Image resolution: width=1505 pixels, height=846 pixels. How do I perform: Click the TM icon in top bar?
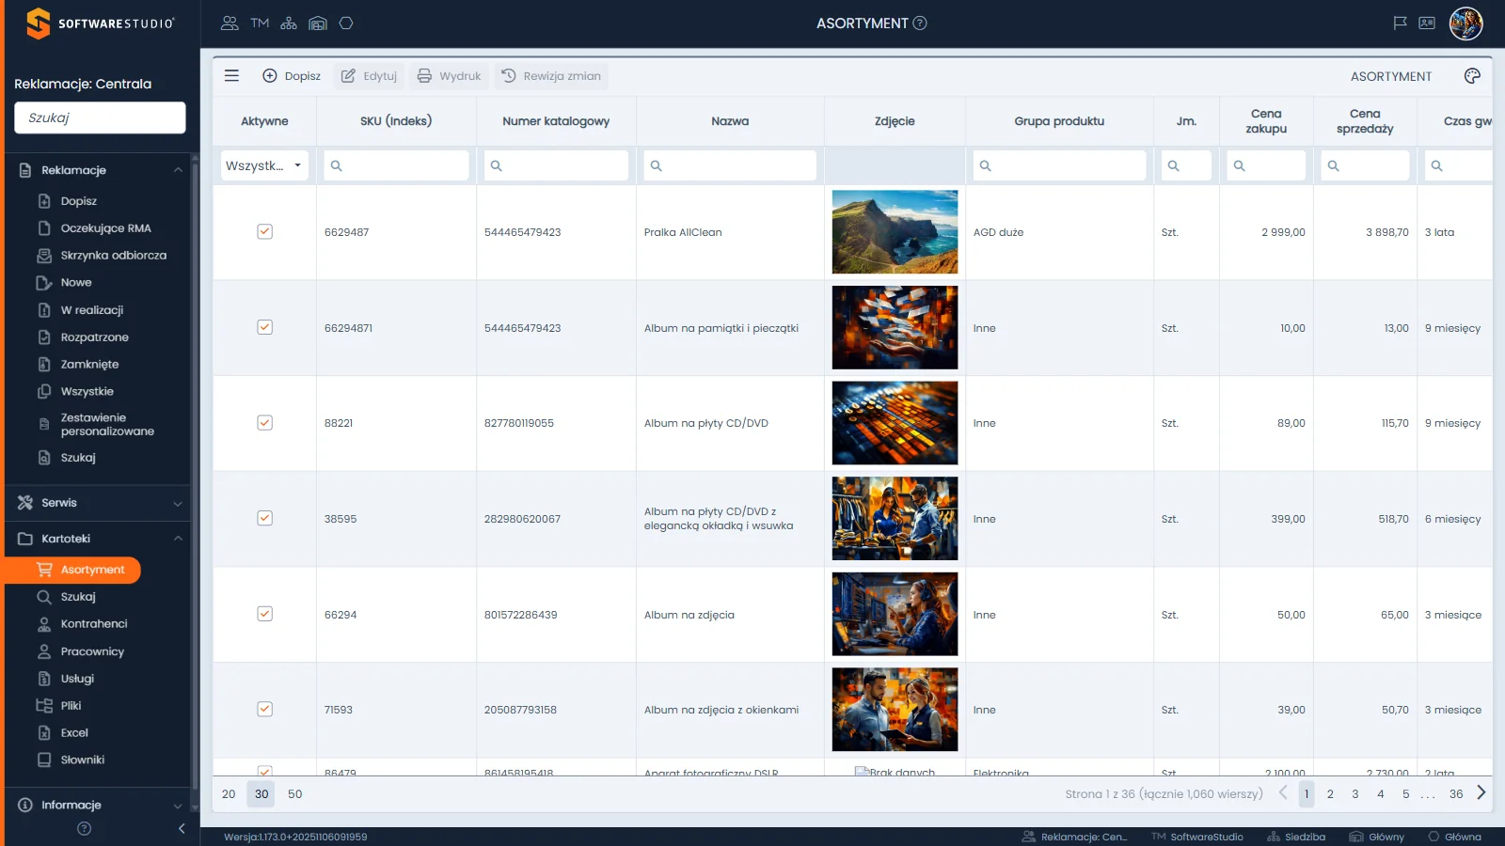coord(260,23)
